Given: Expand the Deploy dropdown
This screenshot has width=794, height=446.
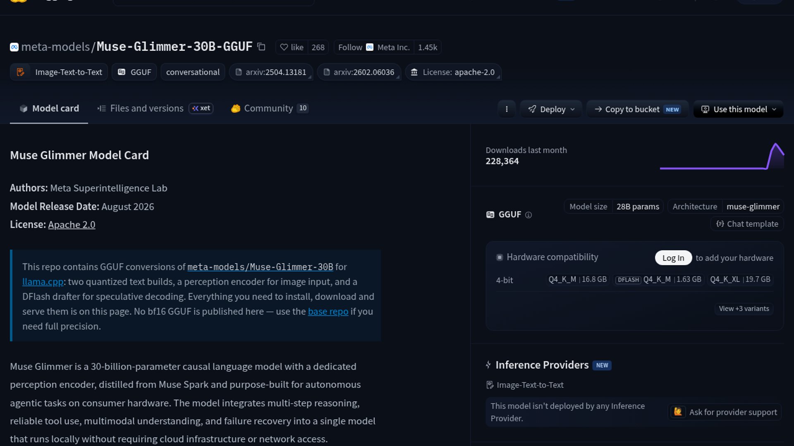Looking at the screenshot, I should pyautogui.click(x=551, y=109).
